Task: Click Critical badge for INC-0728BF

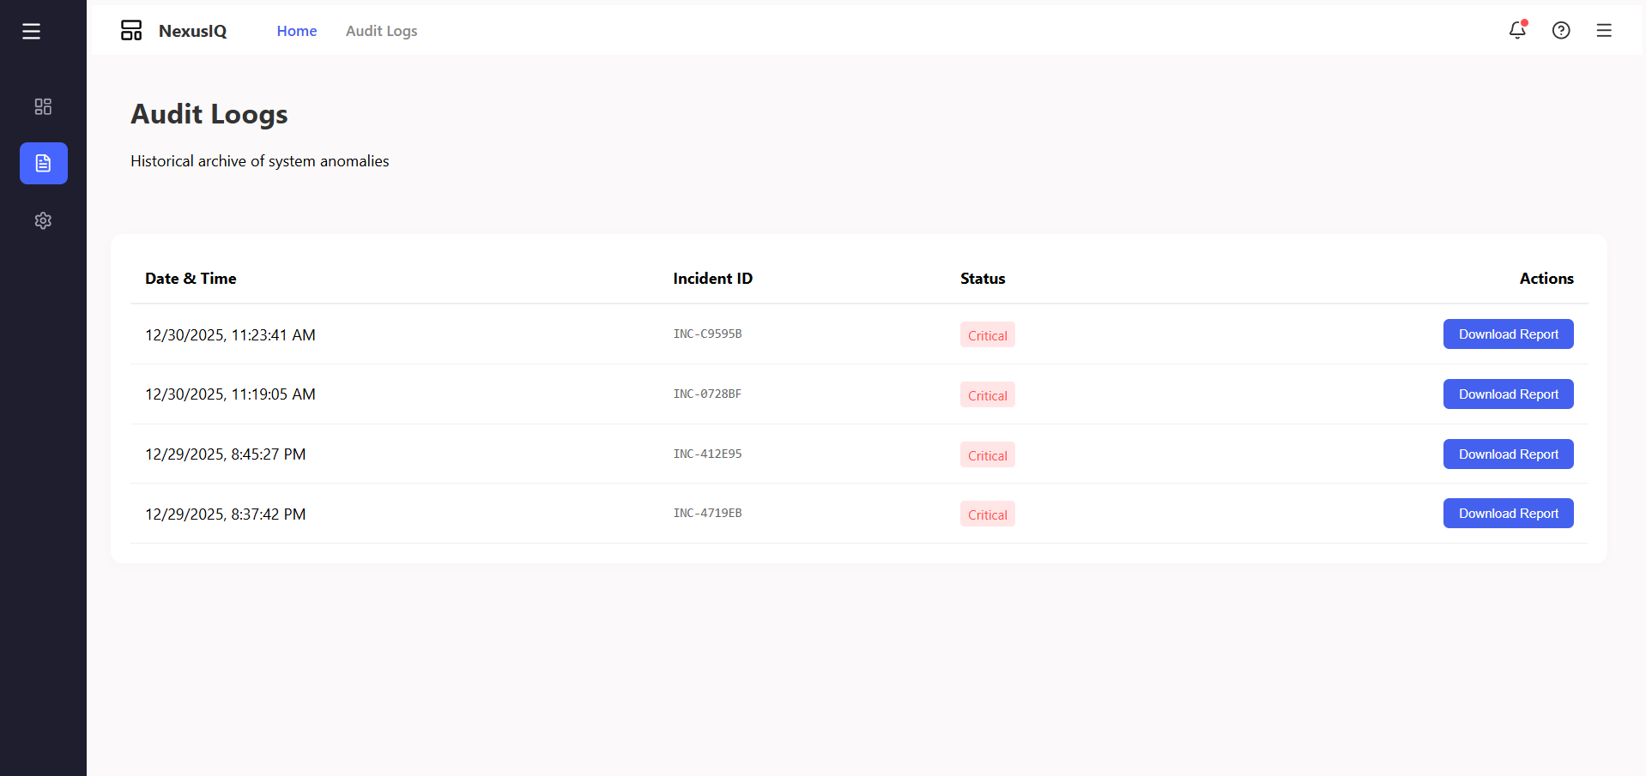Action: pos(988,395)
